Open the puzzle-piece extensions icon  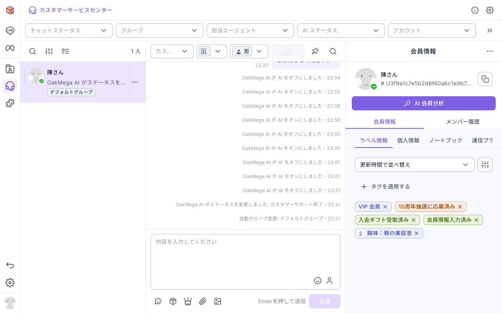tap(10, 103)
